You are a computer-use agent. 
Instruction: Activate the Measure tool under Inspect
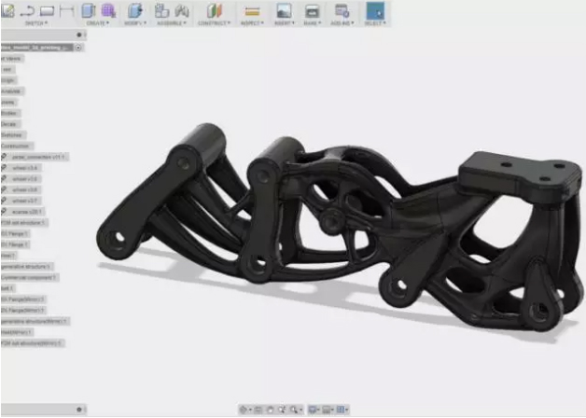click(251, 10)
